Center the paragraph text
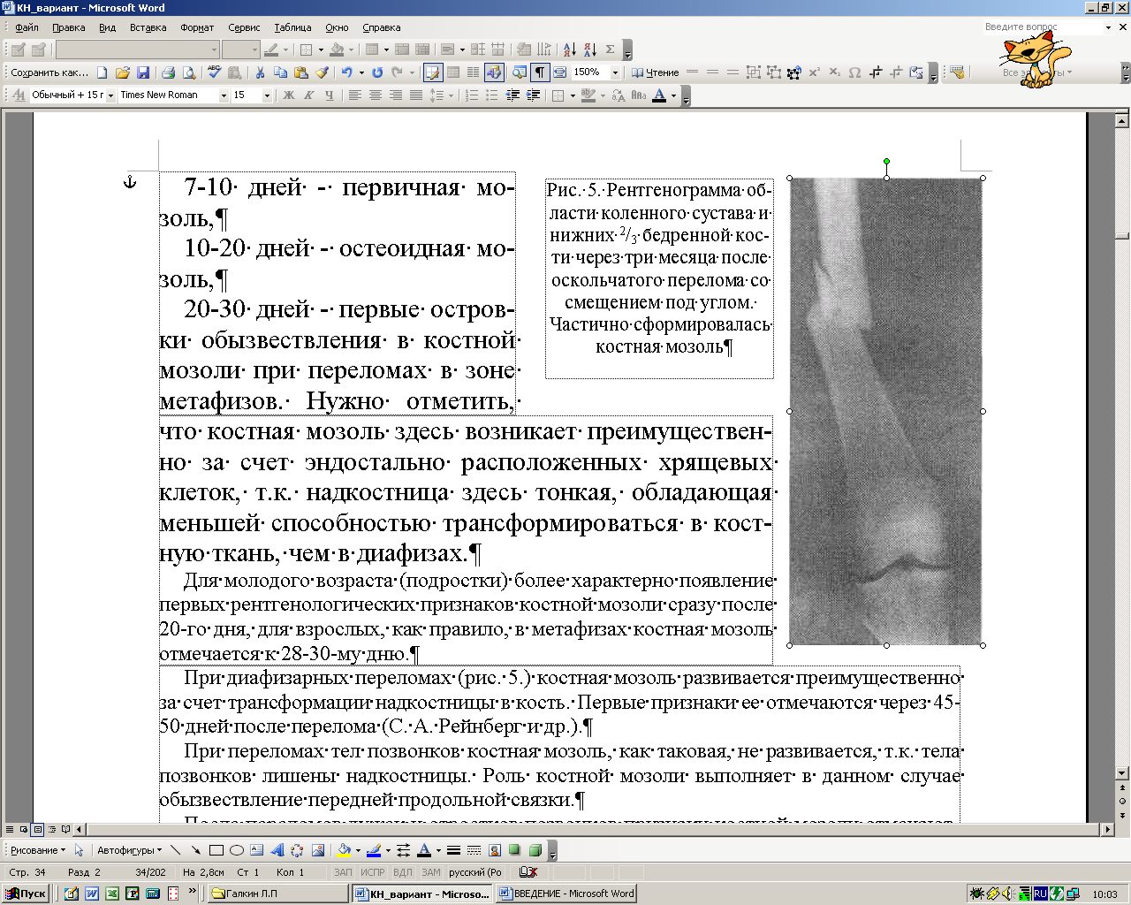 (x=376, y=95)
